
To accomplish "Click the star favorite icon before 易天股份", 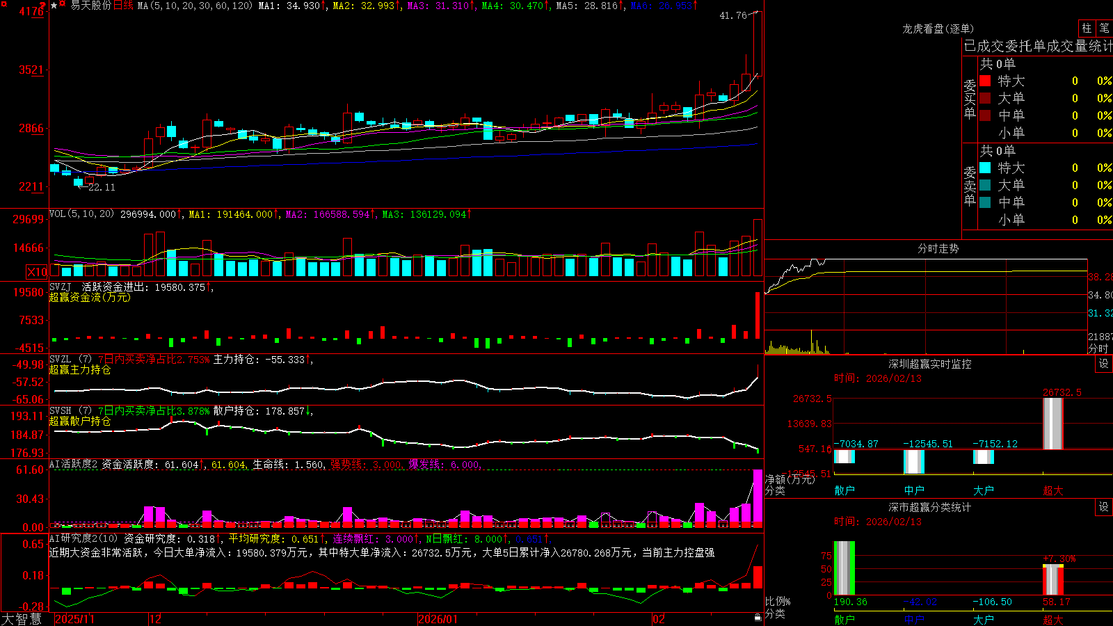I will point(54,6).
